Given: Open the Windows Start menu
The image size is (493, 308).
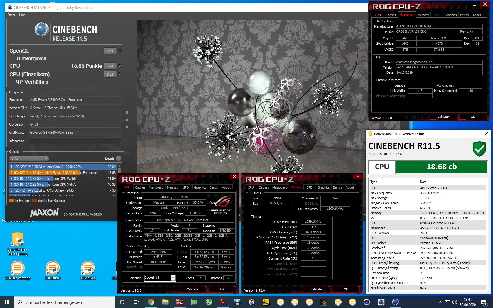Looking at the screenshot, I should click(7, 302).
